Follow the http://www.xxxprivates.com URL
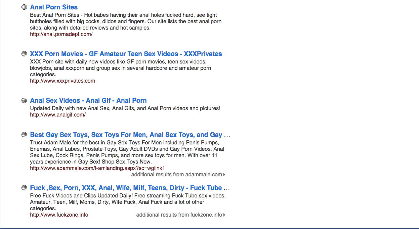 click(62, 81)
